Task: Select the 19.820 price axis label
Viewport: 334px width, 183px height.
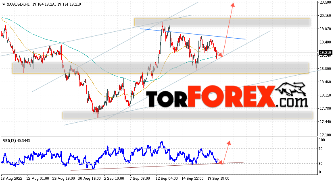Action: [325, 29]
